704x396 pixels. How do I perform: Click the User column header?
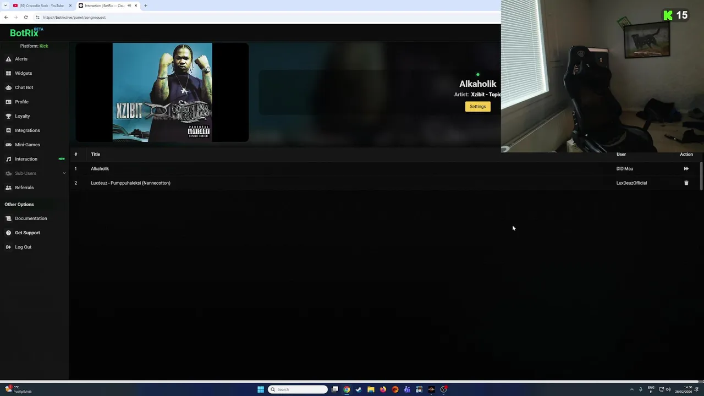621,155
